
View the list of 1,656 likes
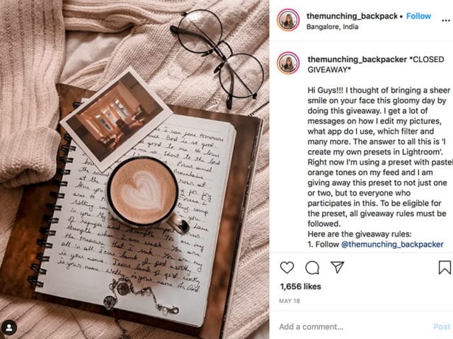pos(300,287)
